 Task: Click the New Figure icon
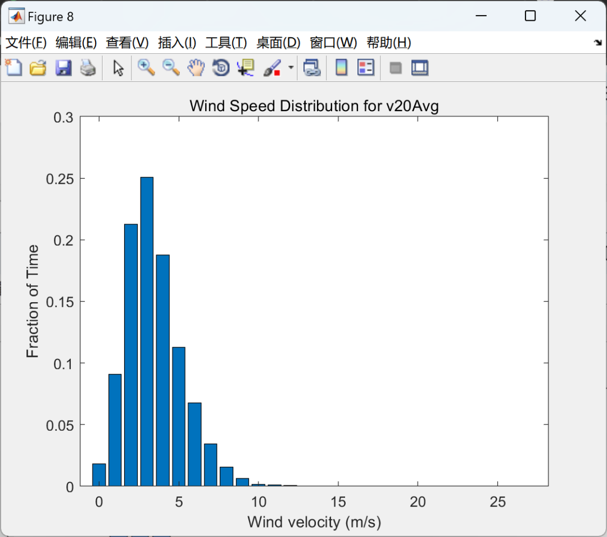pyautogui.click(x=14, y=68)
